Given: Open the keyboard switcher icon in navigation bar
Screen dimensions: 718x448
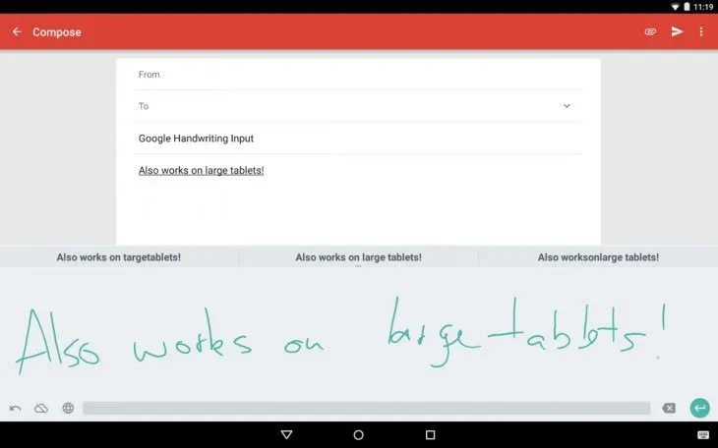Looking at the screenshot, I should click(703, 434).
